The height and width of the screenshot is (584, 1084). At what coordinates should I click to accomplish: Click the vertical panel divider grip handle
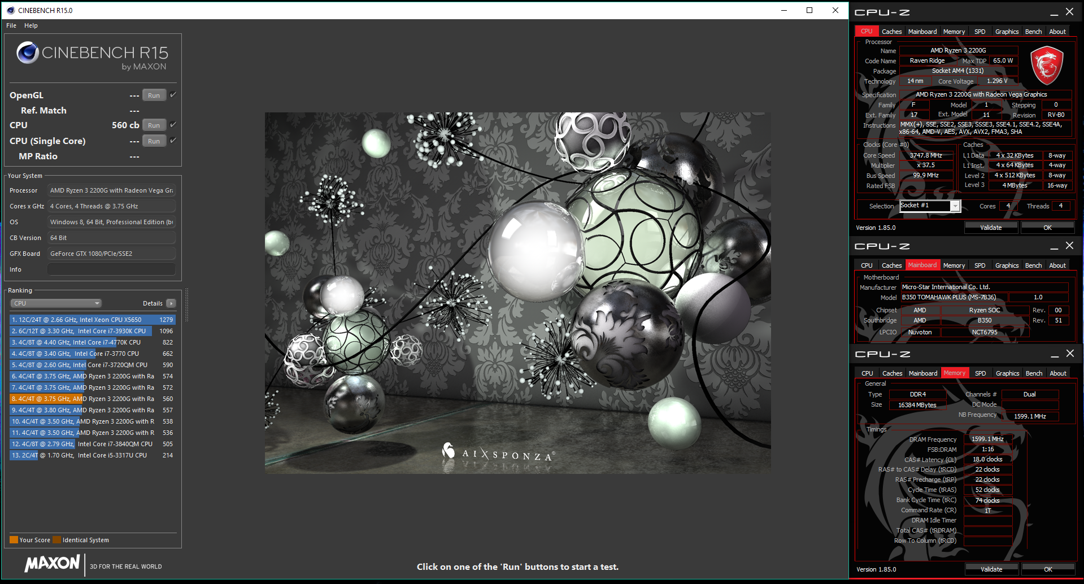(x=186, y=305)
